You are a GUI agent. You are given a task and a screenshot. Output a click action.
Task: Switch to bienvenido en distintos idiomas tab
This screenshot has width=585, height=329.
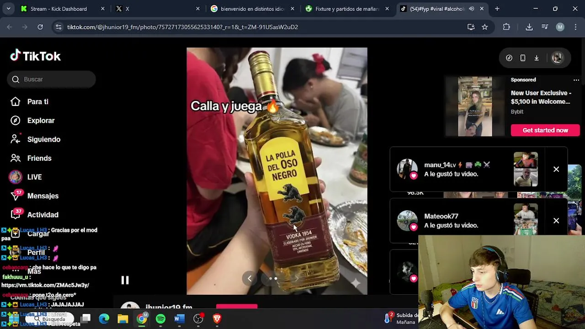tap(252, 9)
